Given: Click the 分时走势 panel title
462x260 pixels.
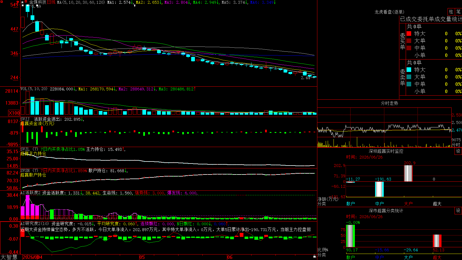Looking at the screenshot, I should 389,103.
